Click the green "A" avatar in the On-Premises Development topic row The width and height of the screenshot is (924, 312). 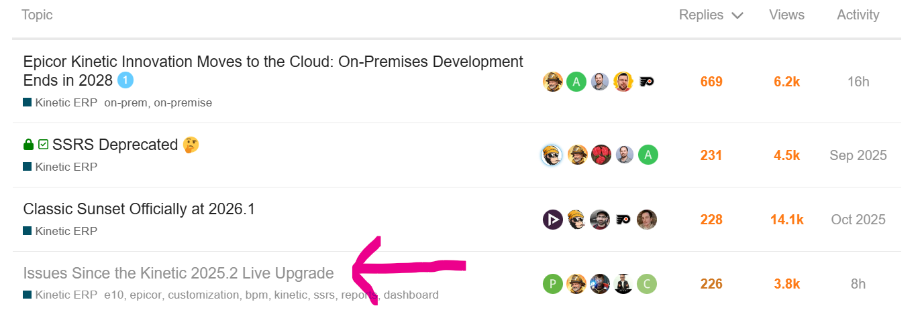576,82
